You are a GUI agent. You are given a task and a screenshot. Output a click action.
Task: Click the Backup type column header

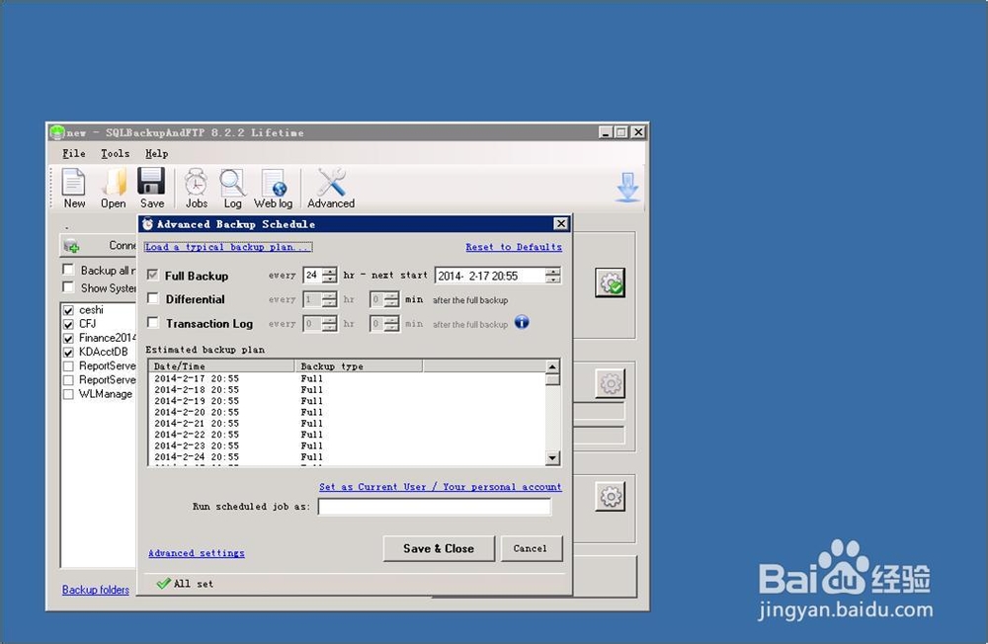tap(359, 366)
